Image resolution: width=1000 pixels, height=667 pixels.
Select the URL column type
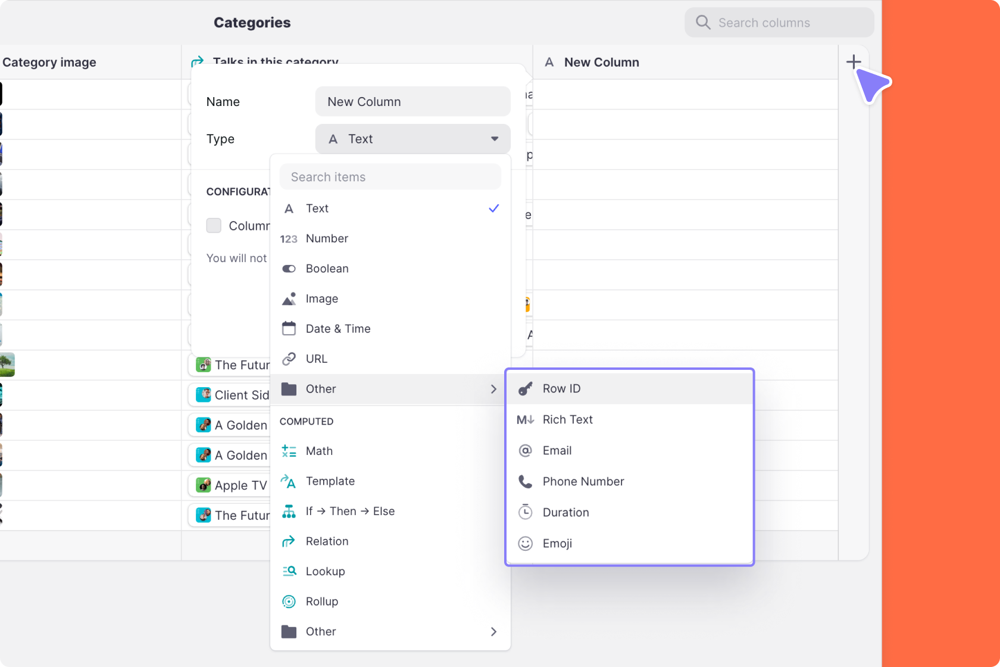316,359
